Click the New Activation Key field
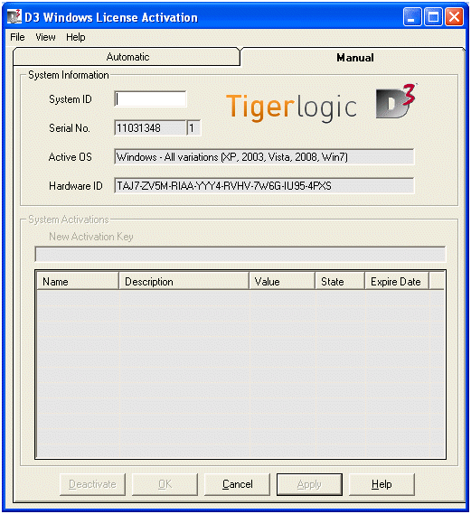This screenshot has height=514, width=471. [x=240, y=255]
